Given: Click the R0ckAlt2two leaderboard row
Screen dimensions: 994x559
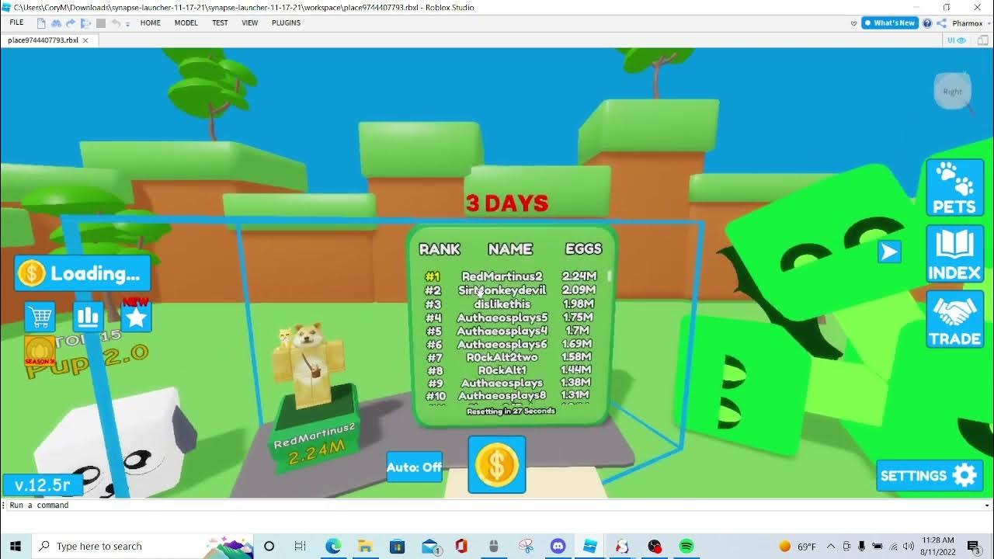Looking at the screenshot, I should [x=511, y=357].
